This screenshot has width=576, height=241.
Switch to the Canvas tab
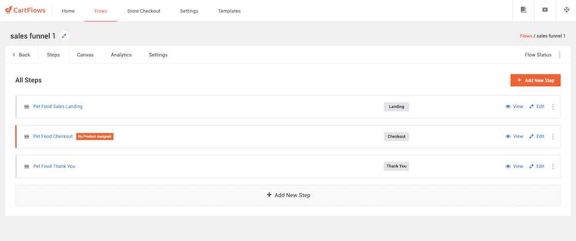[85, 55]
